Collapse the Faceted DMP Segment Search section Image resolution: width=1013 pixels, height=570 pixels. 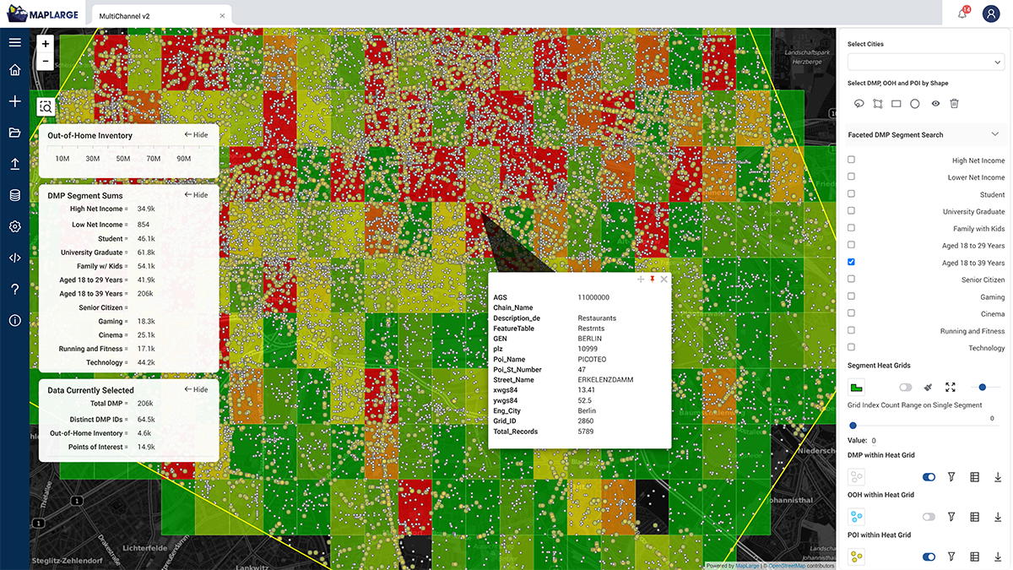coord(994,134)
